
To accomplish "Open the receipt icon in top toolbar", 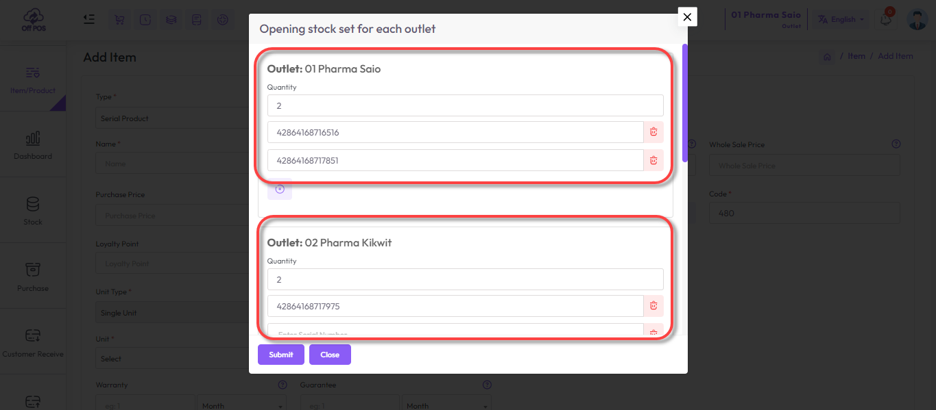I will point(197,19).
